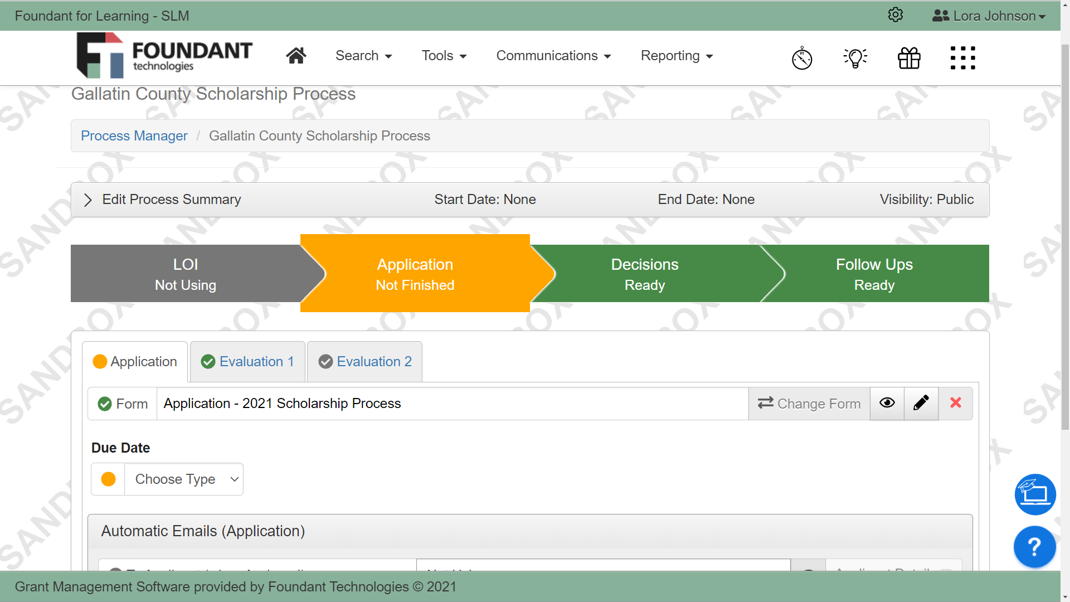Open the Tools menu
The height and width of the screenshot is (602, 1070).
point(444,56)
